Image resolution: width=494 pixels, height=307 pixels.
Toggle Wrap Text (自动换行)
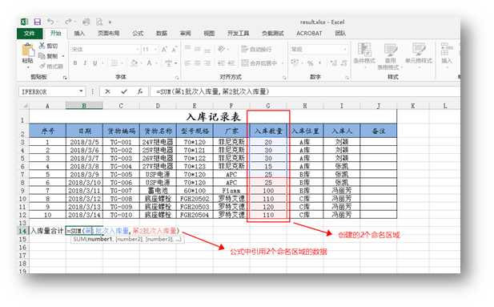click(256, 49)
